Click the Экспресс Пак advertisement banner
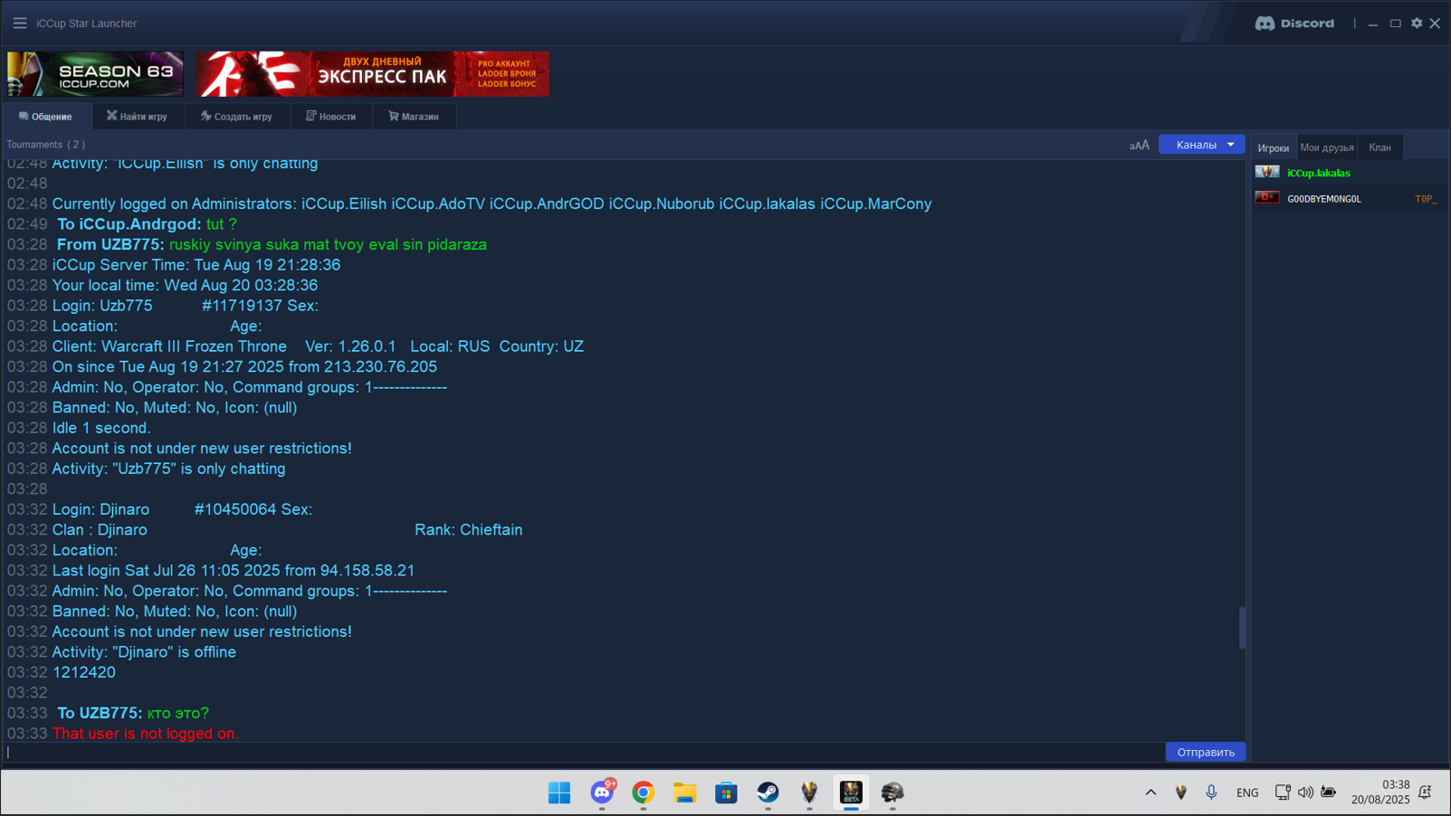Viewport: 1451px width, 816px height. coord(372,74)
